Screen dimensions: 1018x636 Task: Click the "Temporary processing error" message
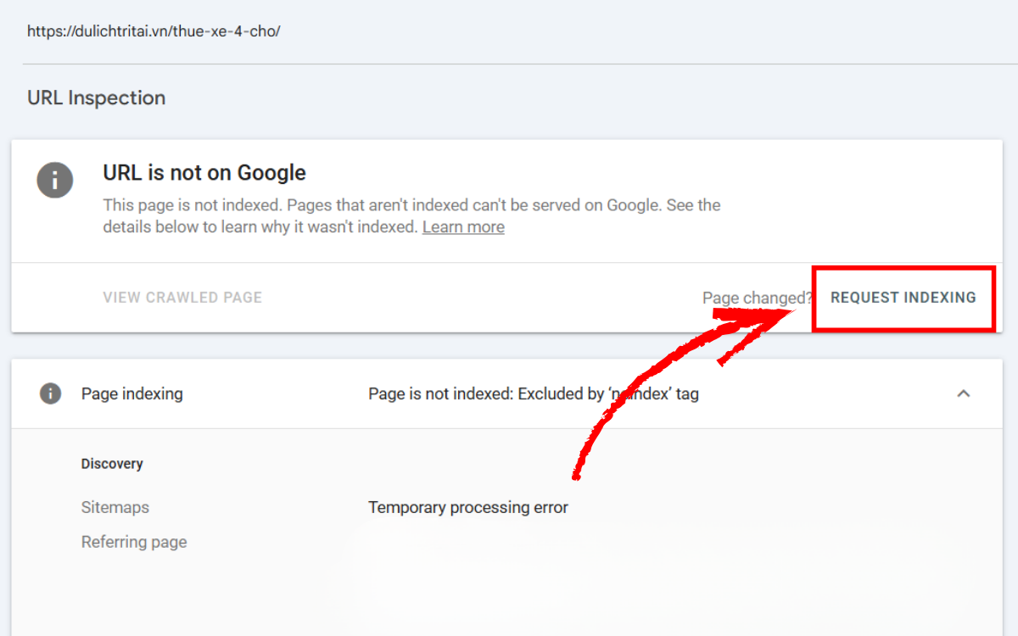pyautogui.click(x=467, y=507)
